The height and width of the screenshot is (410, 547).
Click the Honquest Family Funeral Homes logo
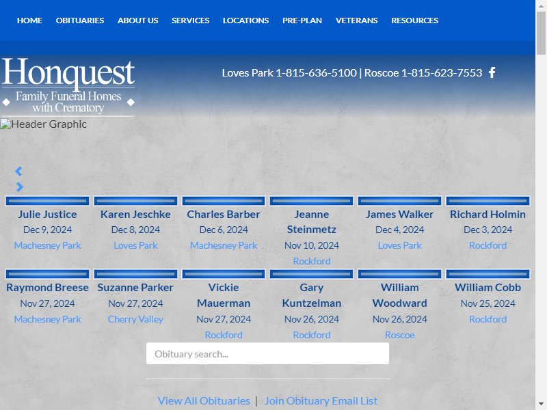[x=68, y=86]
